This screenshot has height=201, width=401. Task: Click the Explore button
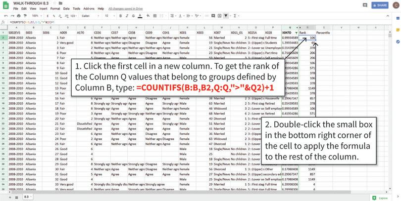click(x=381, y=198)
